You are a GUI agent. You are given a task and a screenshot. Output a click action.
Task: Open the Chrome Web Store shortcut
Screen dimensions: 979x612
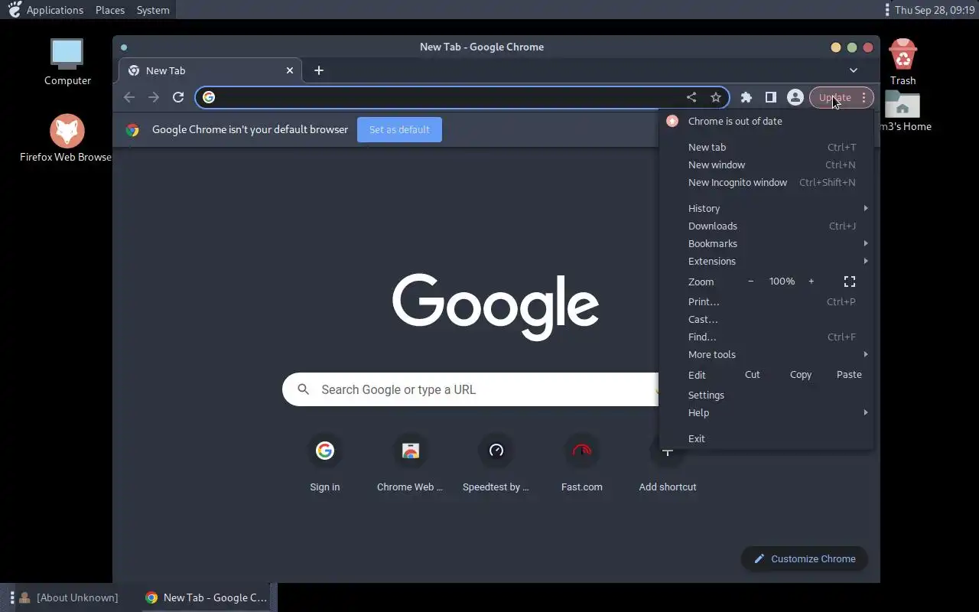411,463
